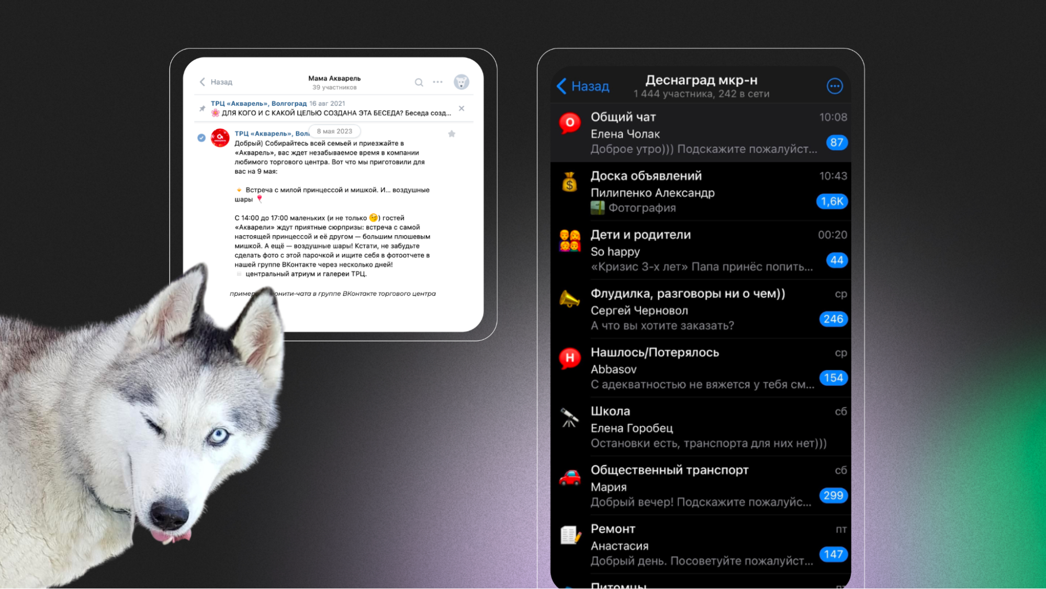The image size is (1046, 589).
Task: Click the money bag icon
Action: click(x=570, y=182)
